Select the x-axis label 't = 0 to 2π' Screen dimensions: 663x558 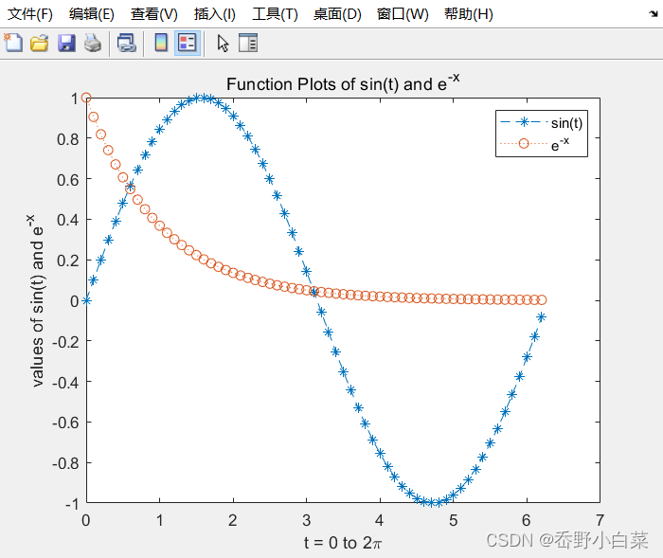(343, 543)
